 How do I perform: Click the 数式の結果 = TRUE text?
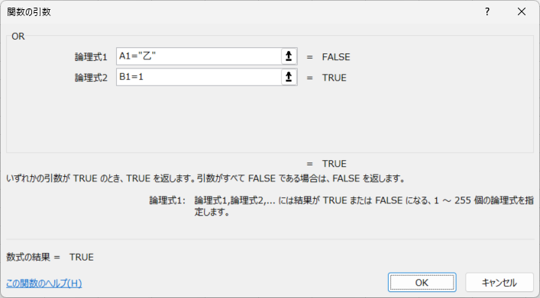50,257
